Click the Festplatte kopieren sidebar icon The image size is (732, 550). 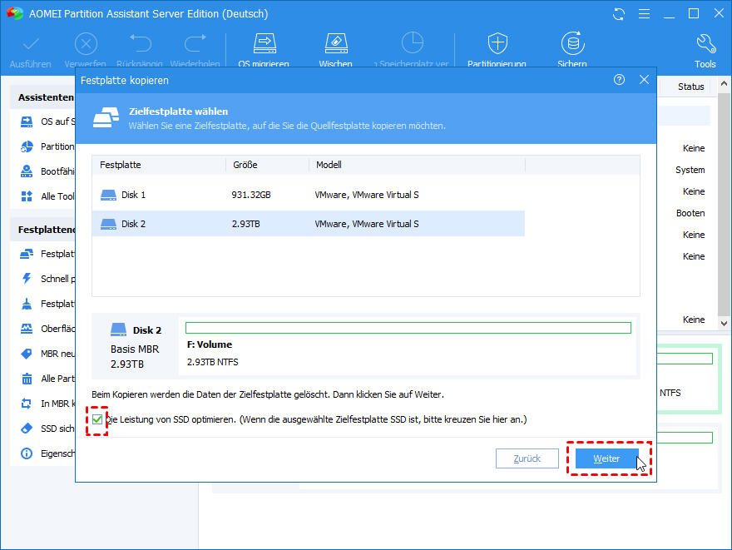(27, 254)
